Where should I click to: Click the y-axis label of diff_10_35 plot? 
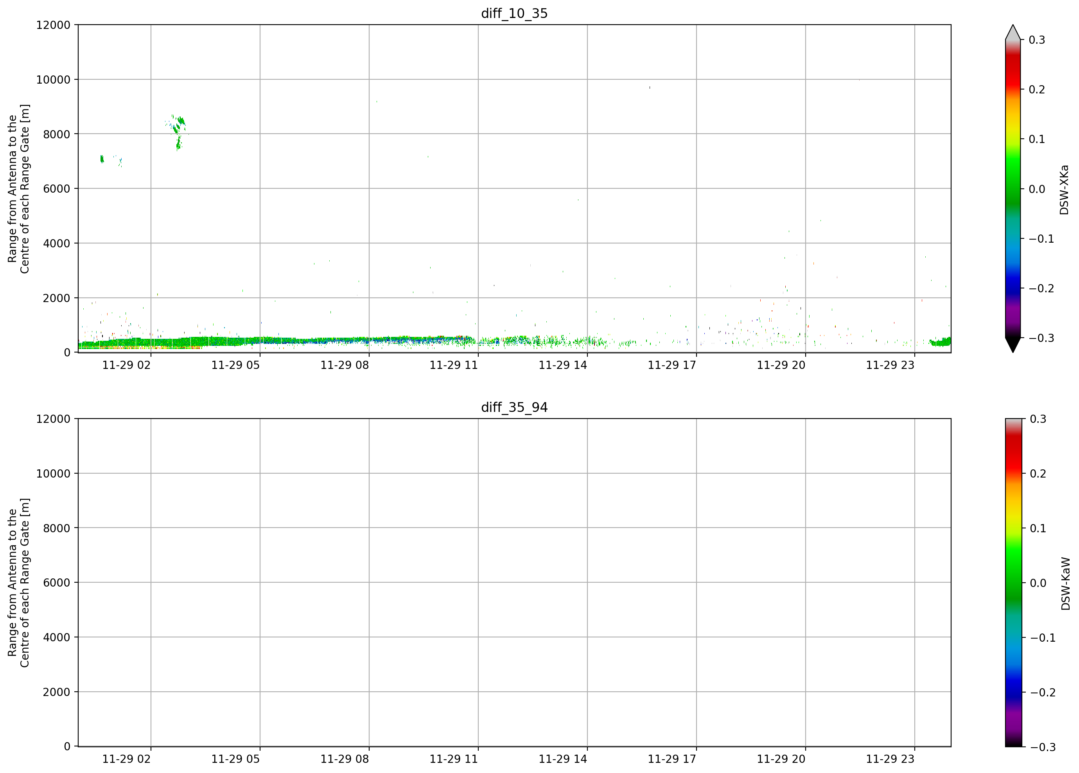coord(18,189)
